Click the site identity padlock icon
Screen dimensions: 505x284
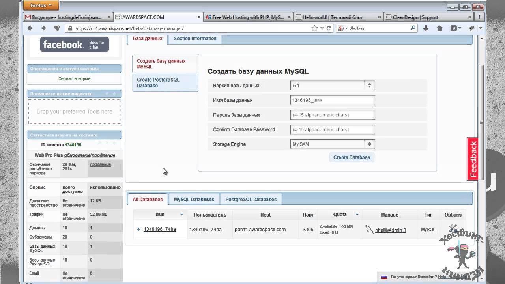click(71, 28)
